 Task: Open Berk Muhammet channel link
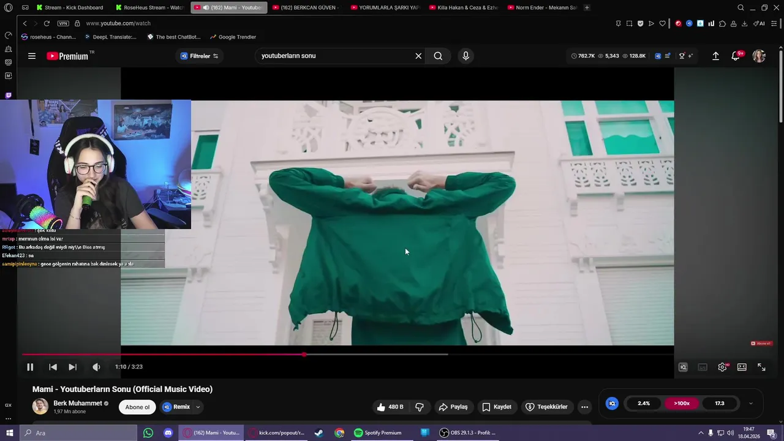pos(78,403)
